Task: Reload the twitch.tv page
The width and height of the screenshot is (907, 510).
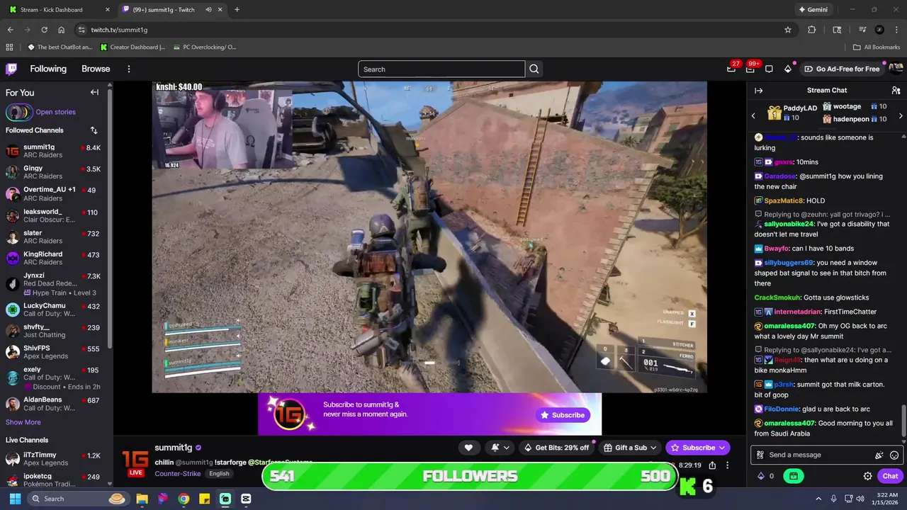Action: click(44, 30)
